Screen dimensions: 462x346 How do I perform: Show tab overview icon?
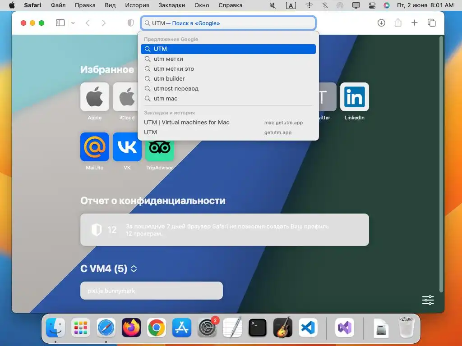[x=431, y=23]
